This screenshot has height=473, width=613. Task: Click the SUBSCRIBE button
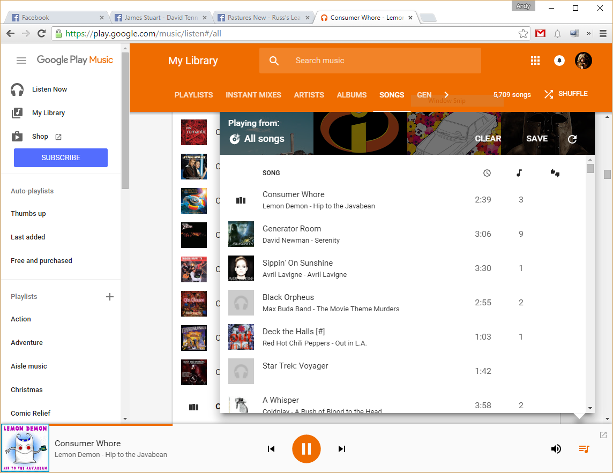coord(61,157)
